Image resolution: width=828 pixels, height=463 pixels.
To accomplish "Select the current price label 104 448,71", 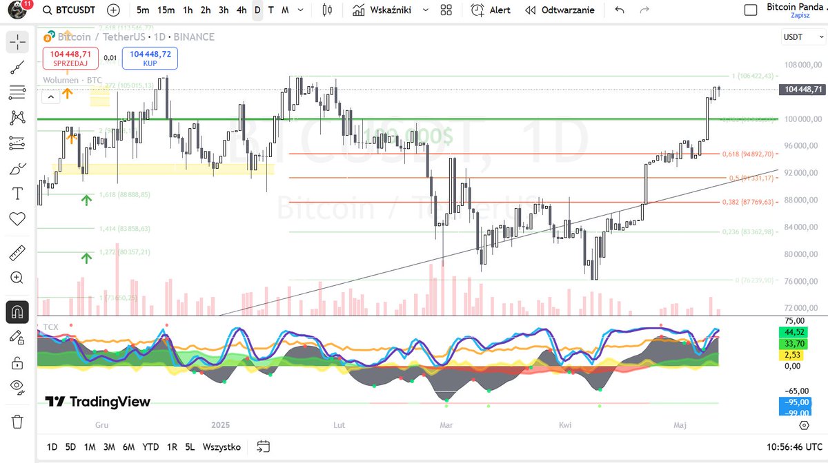I will [x=802, y=89].
